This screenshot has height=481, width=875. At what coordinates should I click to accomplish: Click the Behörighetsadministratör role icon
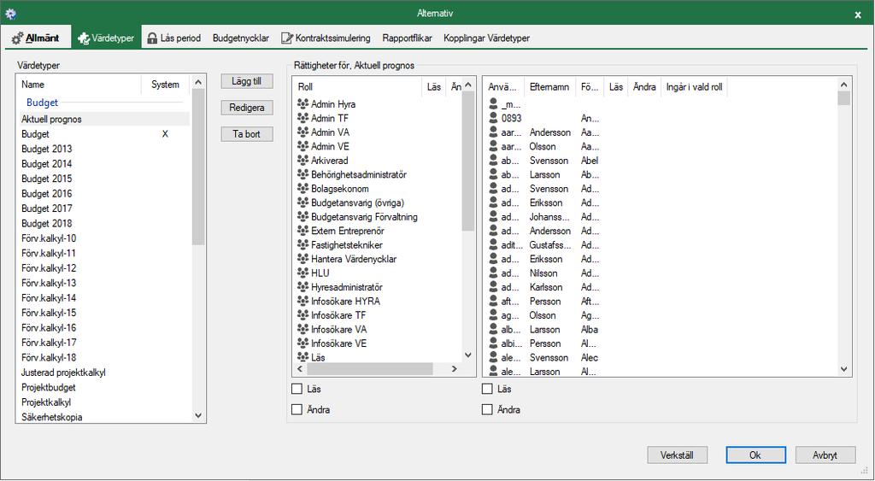(303, 174)
